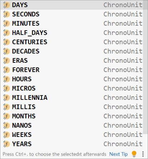Viewport: 148px width, 159px height.
Task: Select NANOS in the list
Action: 72,125
